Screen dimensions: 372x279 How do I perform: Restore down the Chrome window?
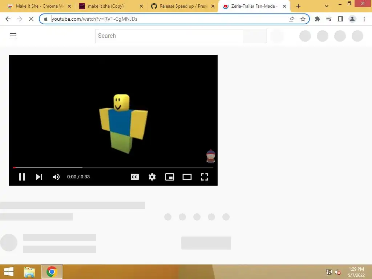pyautogui.click(x=349, y=3)
